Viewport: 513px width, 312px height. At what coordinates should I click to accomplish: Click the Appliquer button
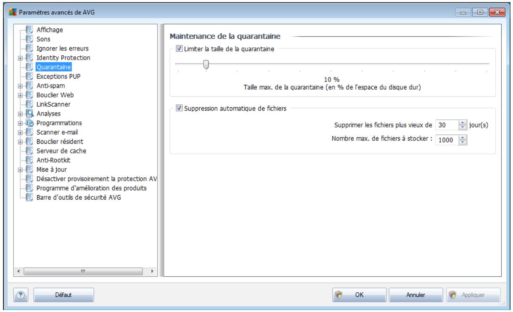coord(473,295)
